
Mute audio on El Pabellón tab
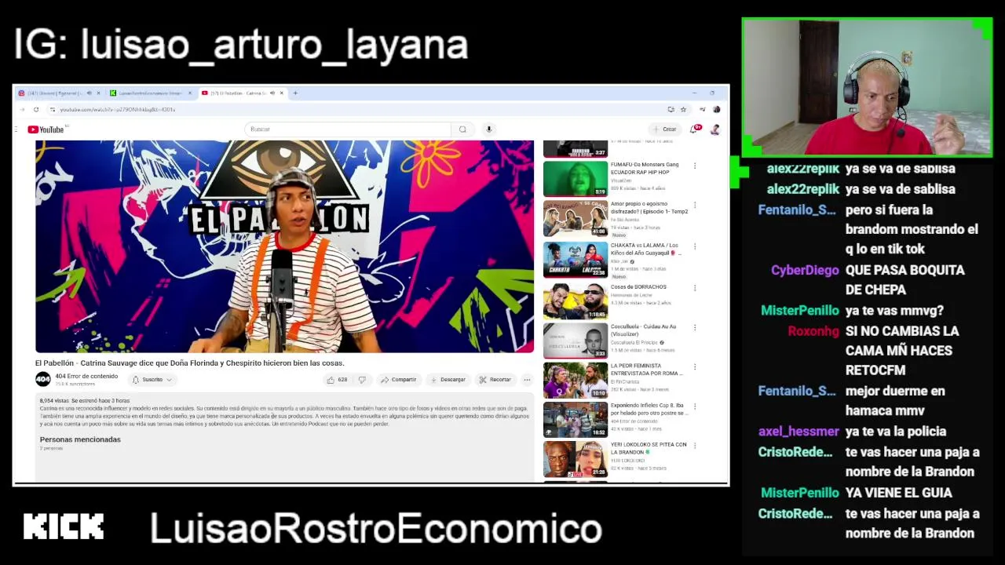click(272, 93)
